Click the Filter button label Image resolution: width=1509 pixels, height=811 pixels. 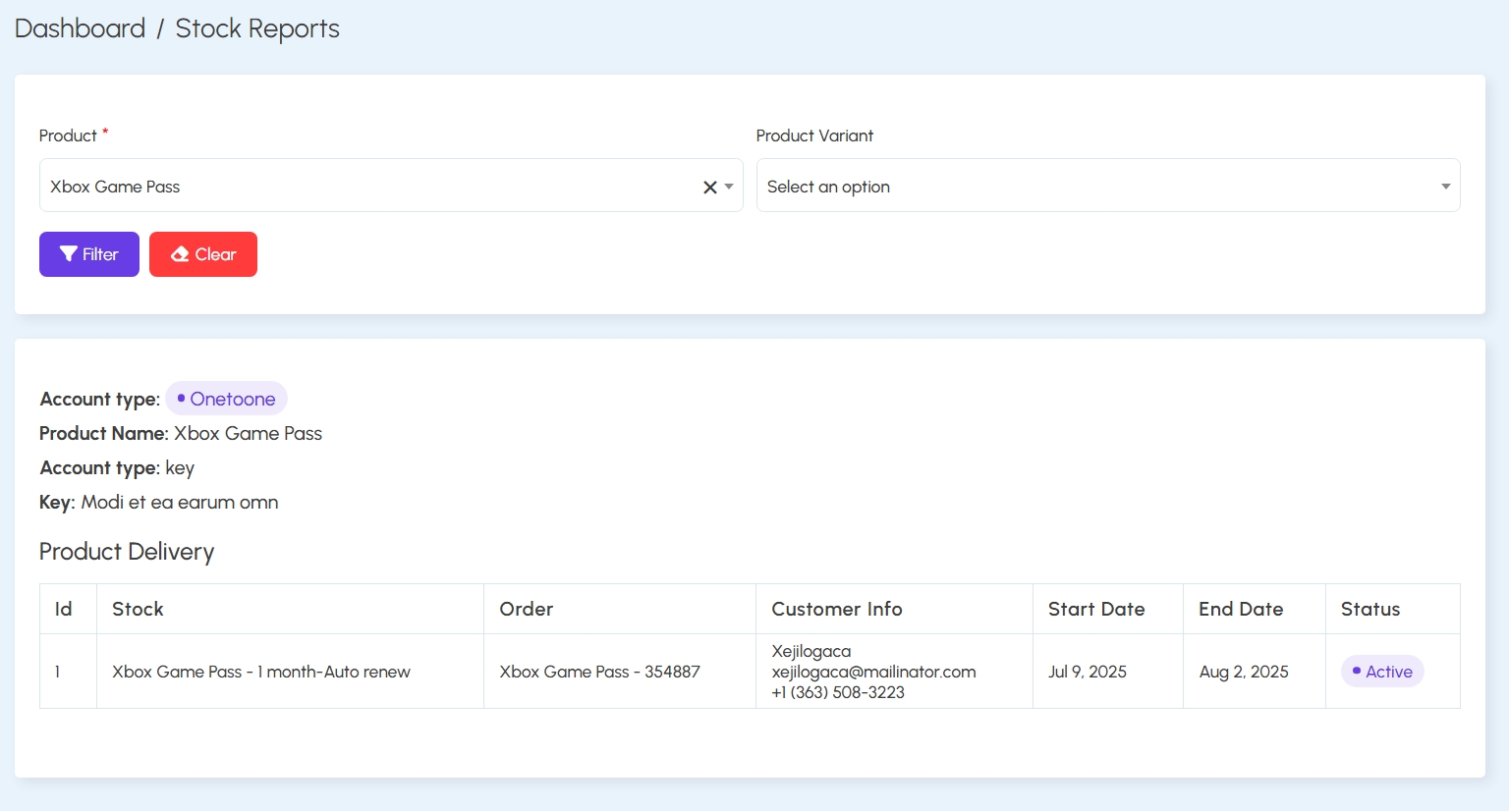[x=100, y=254]
